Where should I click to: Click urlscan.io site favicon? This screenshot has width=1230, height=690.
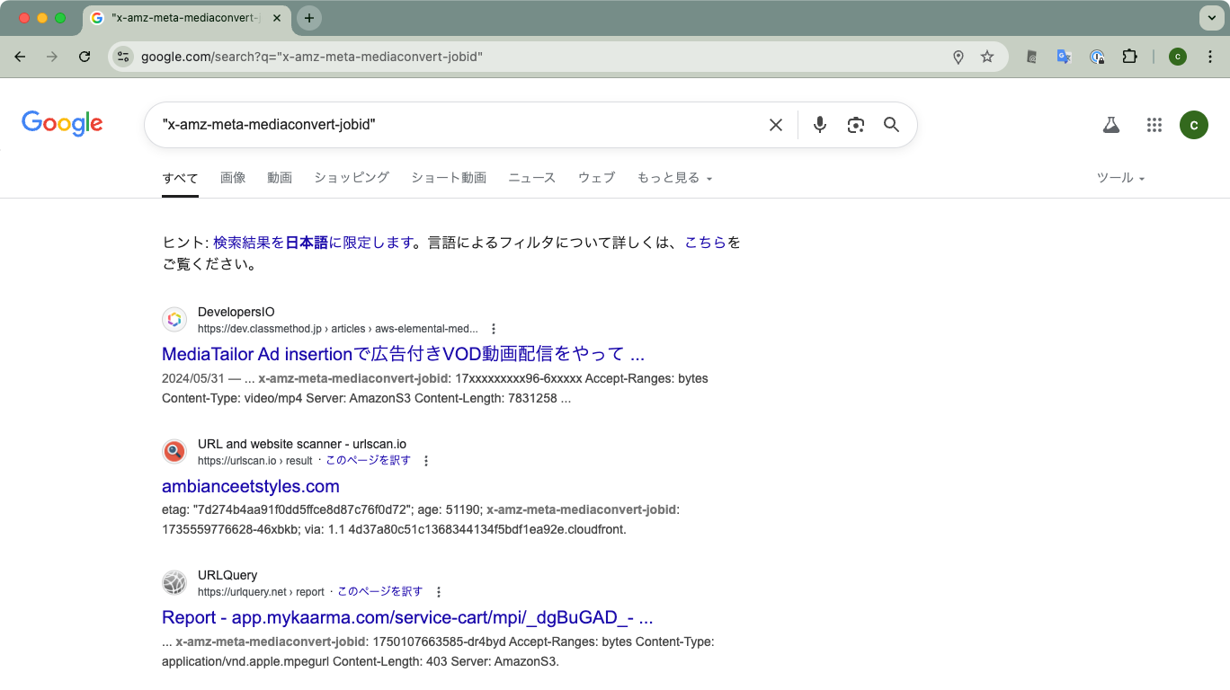174,451
